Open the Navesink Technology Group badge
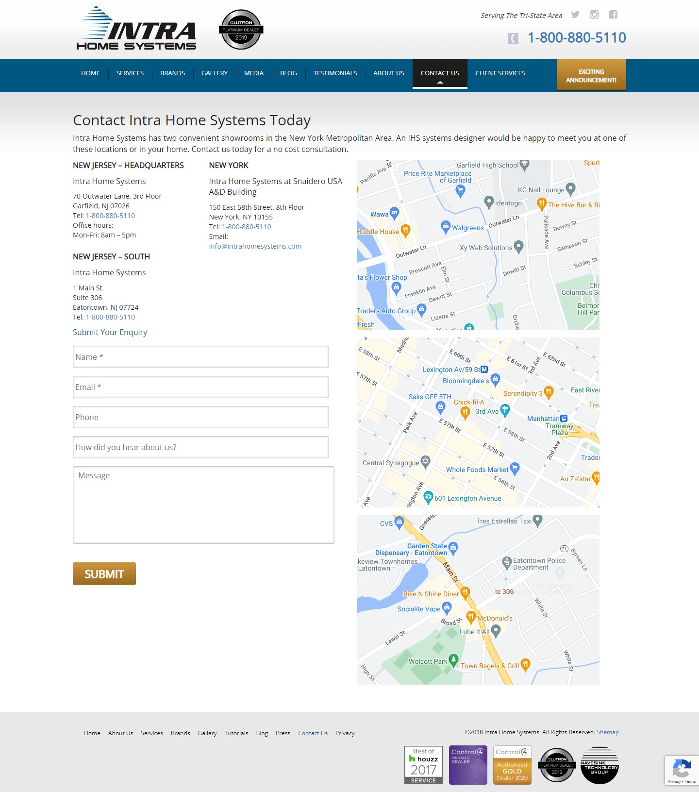The image size is (699, 792). [599, 765]
